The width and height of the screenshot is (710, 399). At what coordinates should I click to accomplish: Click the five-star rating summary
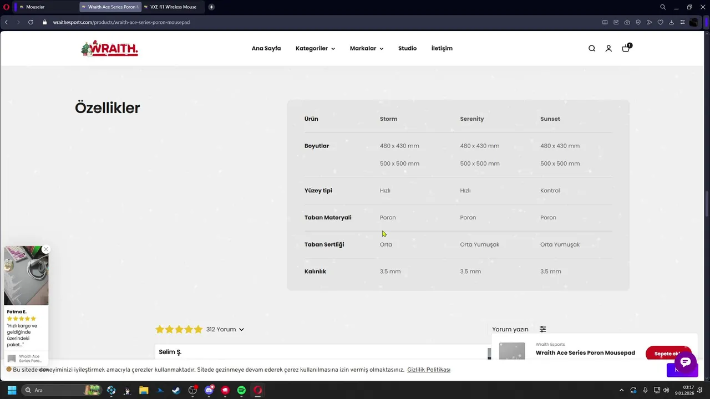pyautogui.click(x=179, y=329)
